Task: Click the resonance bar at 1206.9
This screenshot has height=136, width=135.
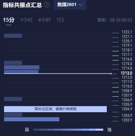Action: [13, 99]
